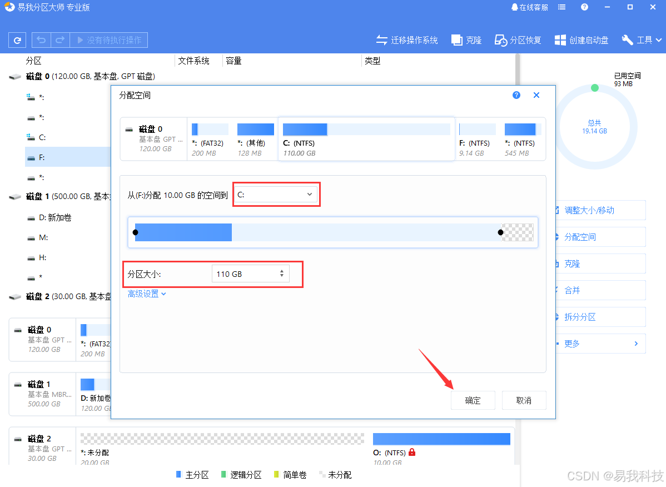Select the C: partition row in list
The width and height of the screenshot is (666, 487).
click(68, 137)
